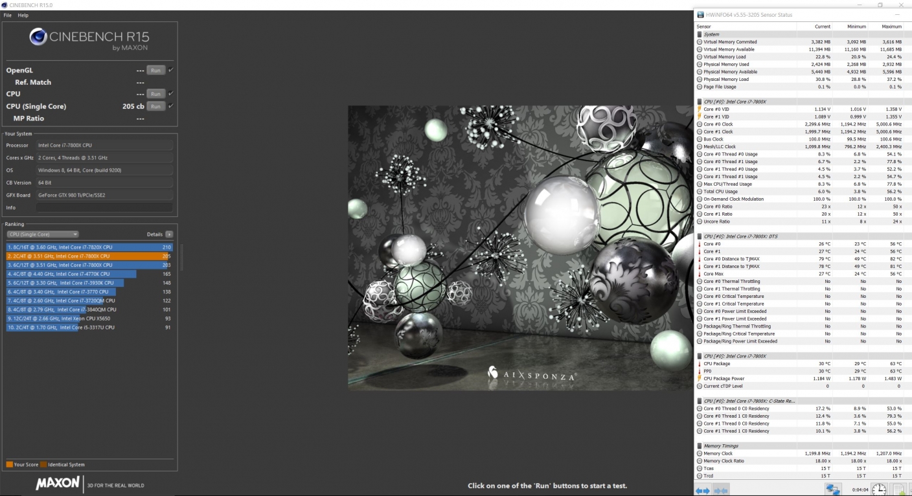Click the Core #0 temperature thermometer icon

click(x=700, y=244)
